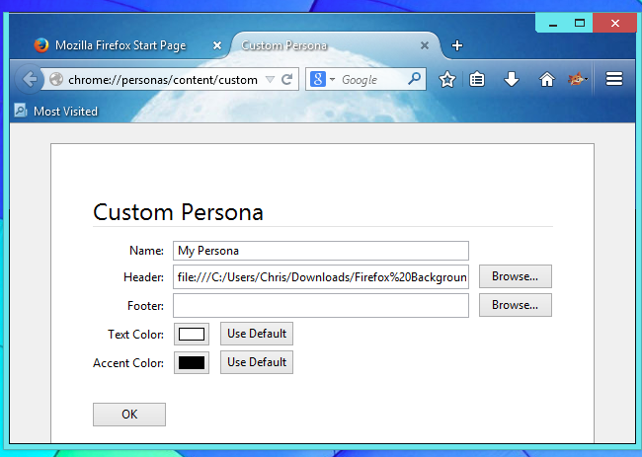Click the site identity globe icon
Screen dimensions: 642x457
point(56,79)
